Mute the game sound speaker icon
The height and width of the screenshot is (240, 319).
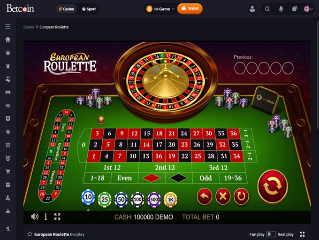point(35,217)
